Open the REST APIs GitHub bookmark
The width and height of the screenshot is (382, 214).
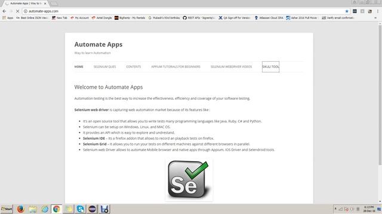(199, 18)
